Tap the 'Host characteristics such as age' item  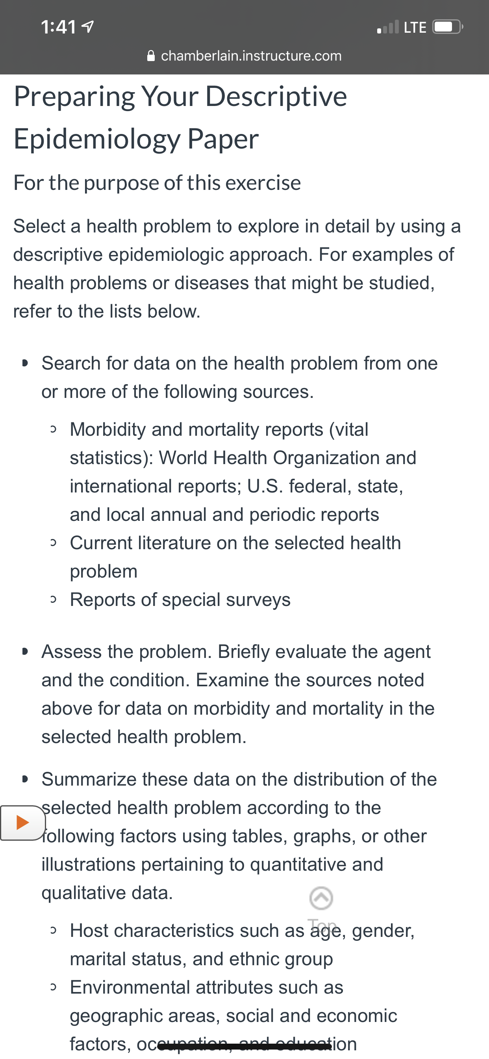pos(242,945)
